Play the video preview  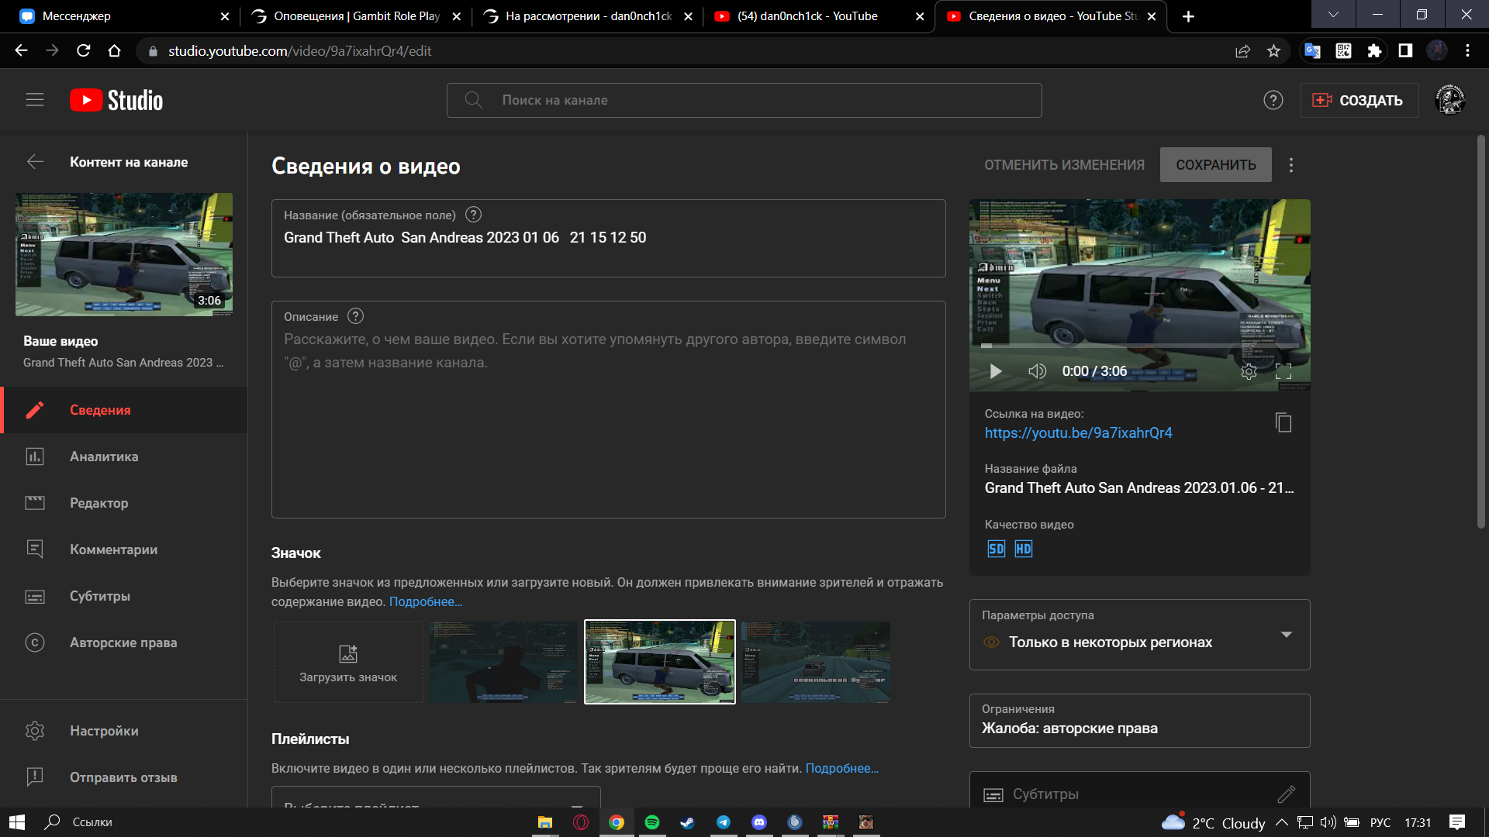point(996,371)
